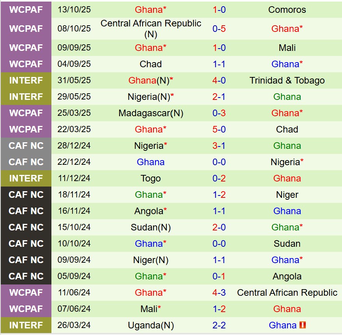Select the CAF NC label dated 28/12/24
This screenshot has width=342, height=335.
[x=26, y=146]
